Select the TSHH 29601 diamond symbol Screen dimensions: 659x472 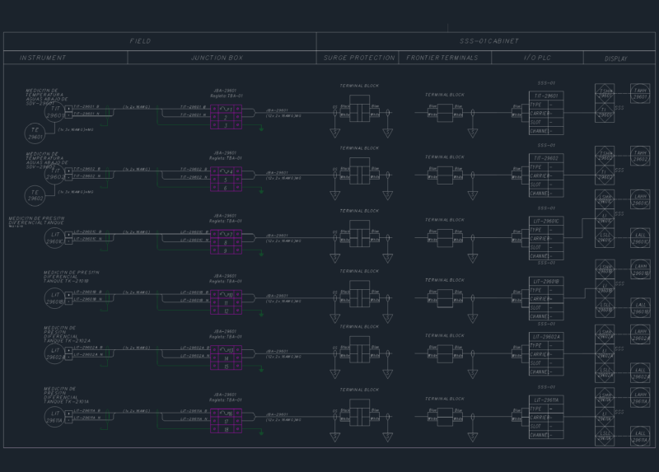[605, 93]
